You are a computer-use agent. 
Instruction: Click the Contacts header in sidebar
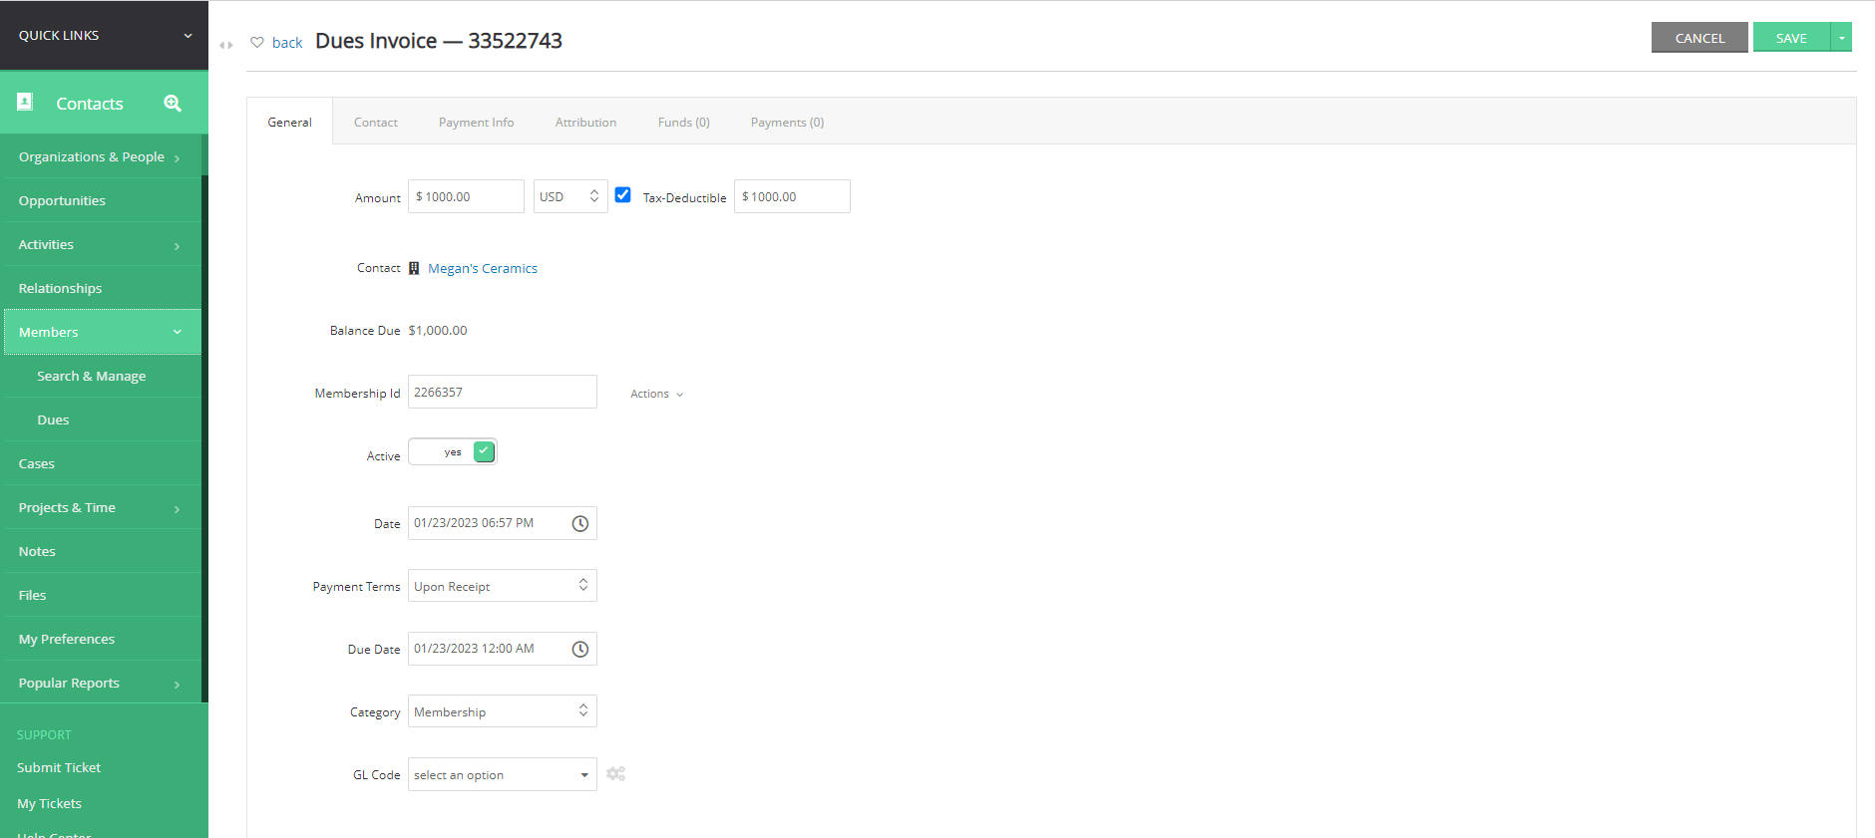click(90, 103)
